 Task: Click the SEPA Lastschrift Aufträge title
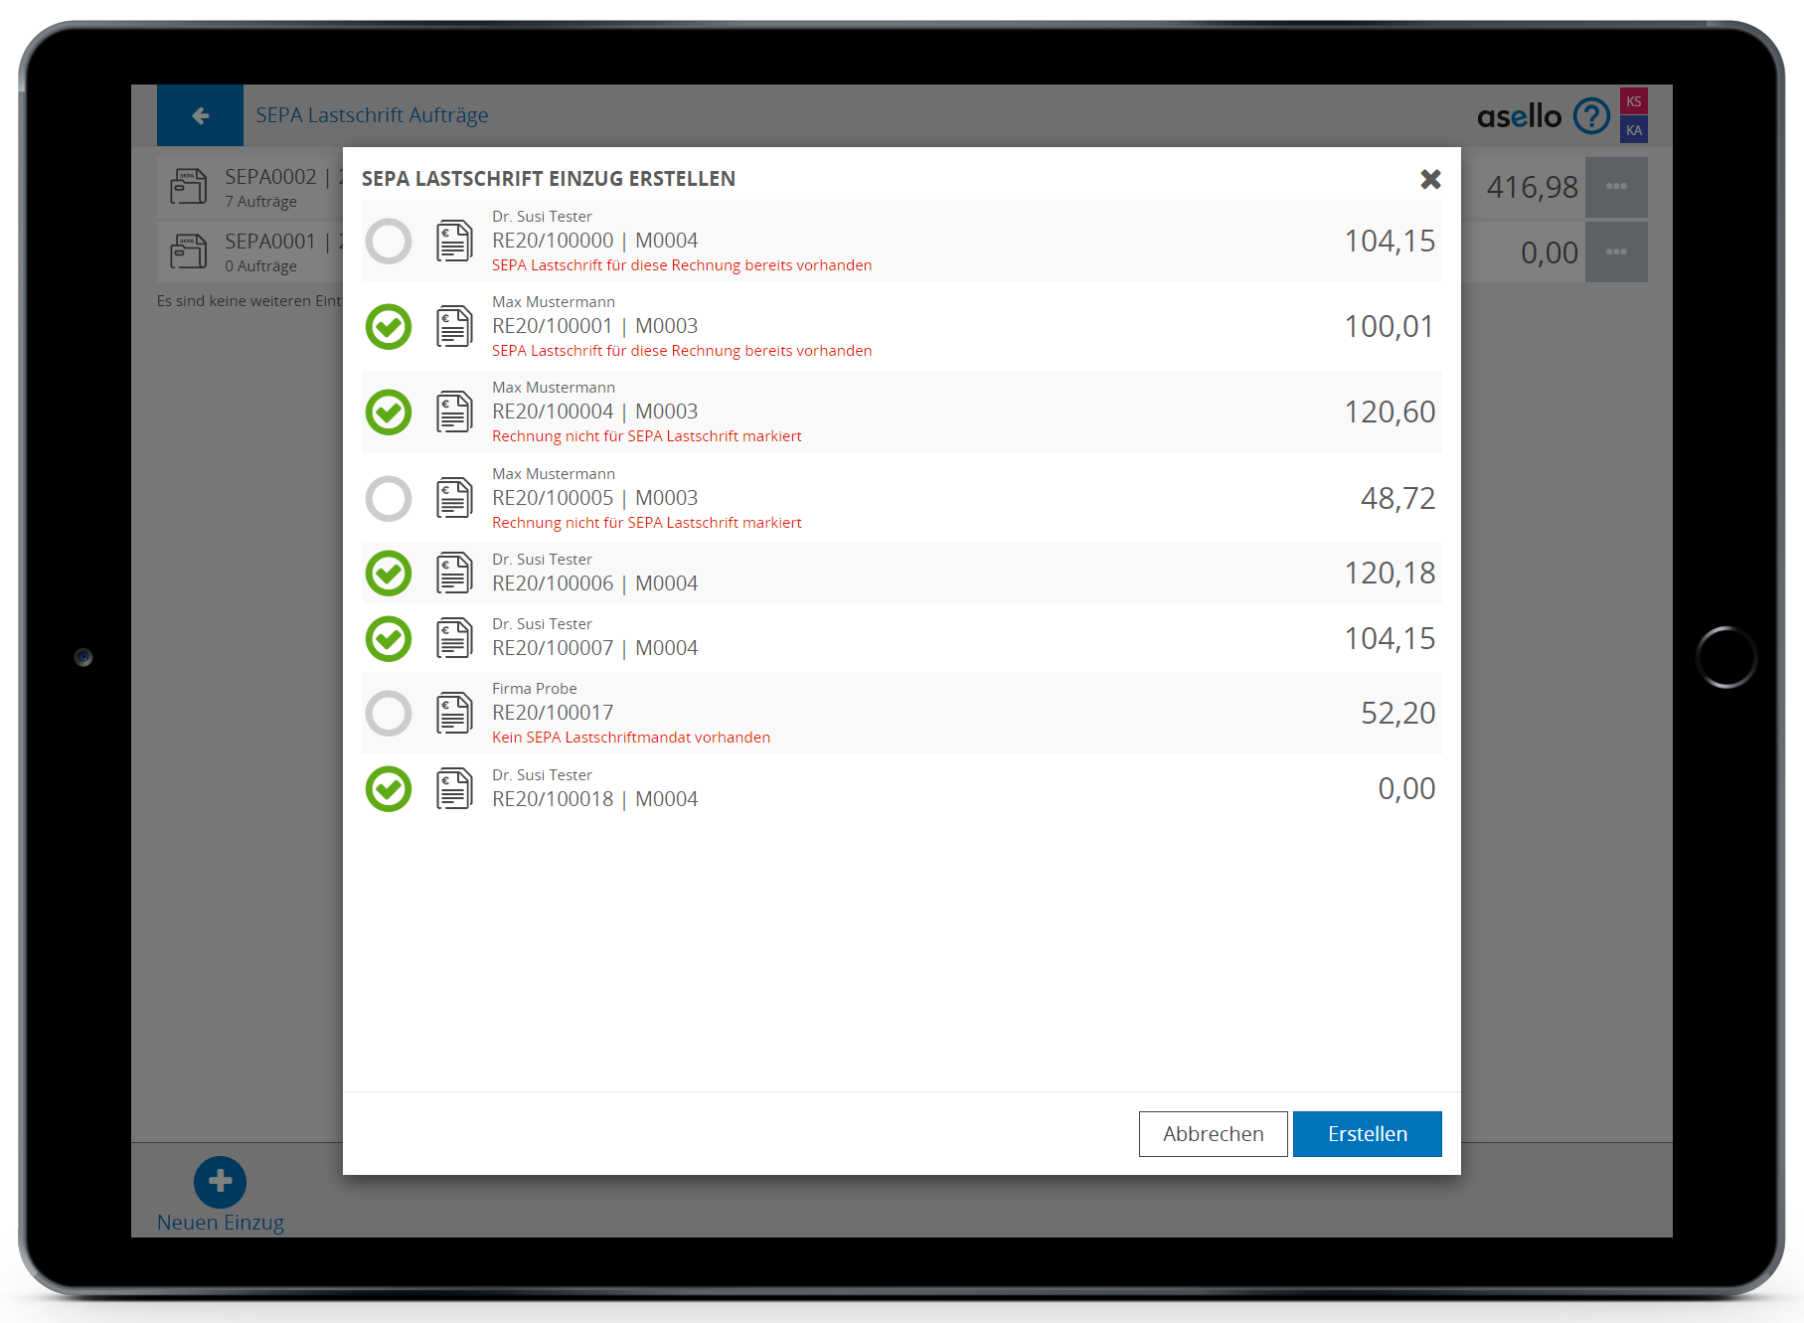click(x=372, y=115)
